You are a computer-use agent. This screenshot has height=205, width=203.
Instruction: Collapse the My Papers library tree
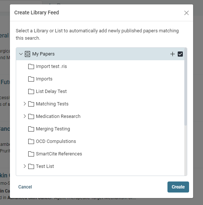click(x=21, y=54)
